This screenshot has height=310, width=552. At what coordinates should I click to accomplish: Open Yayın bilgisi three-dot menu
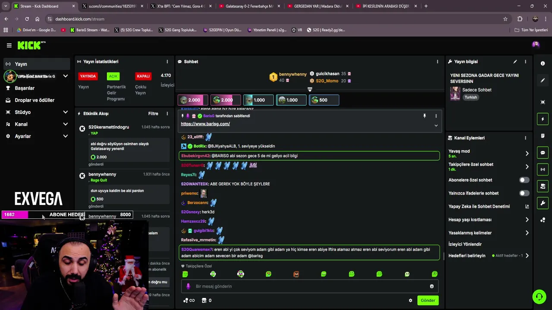525,62
